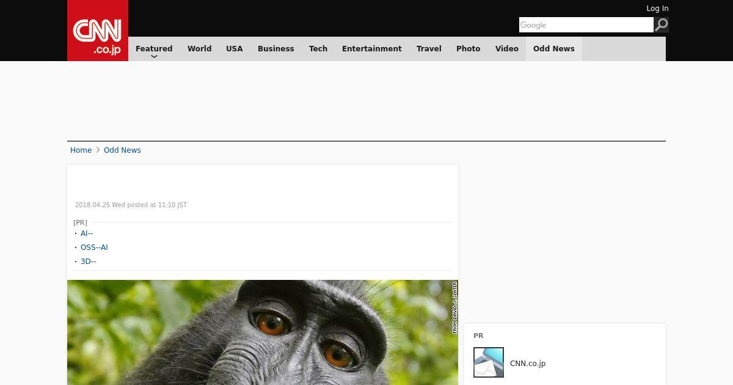
Task: Focus the Google search input field
Action: pos(586,25)
